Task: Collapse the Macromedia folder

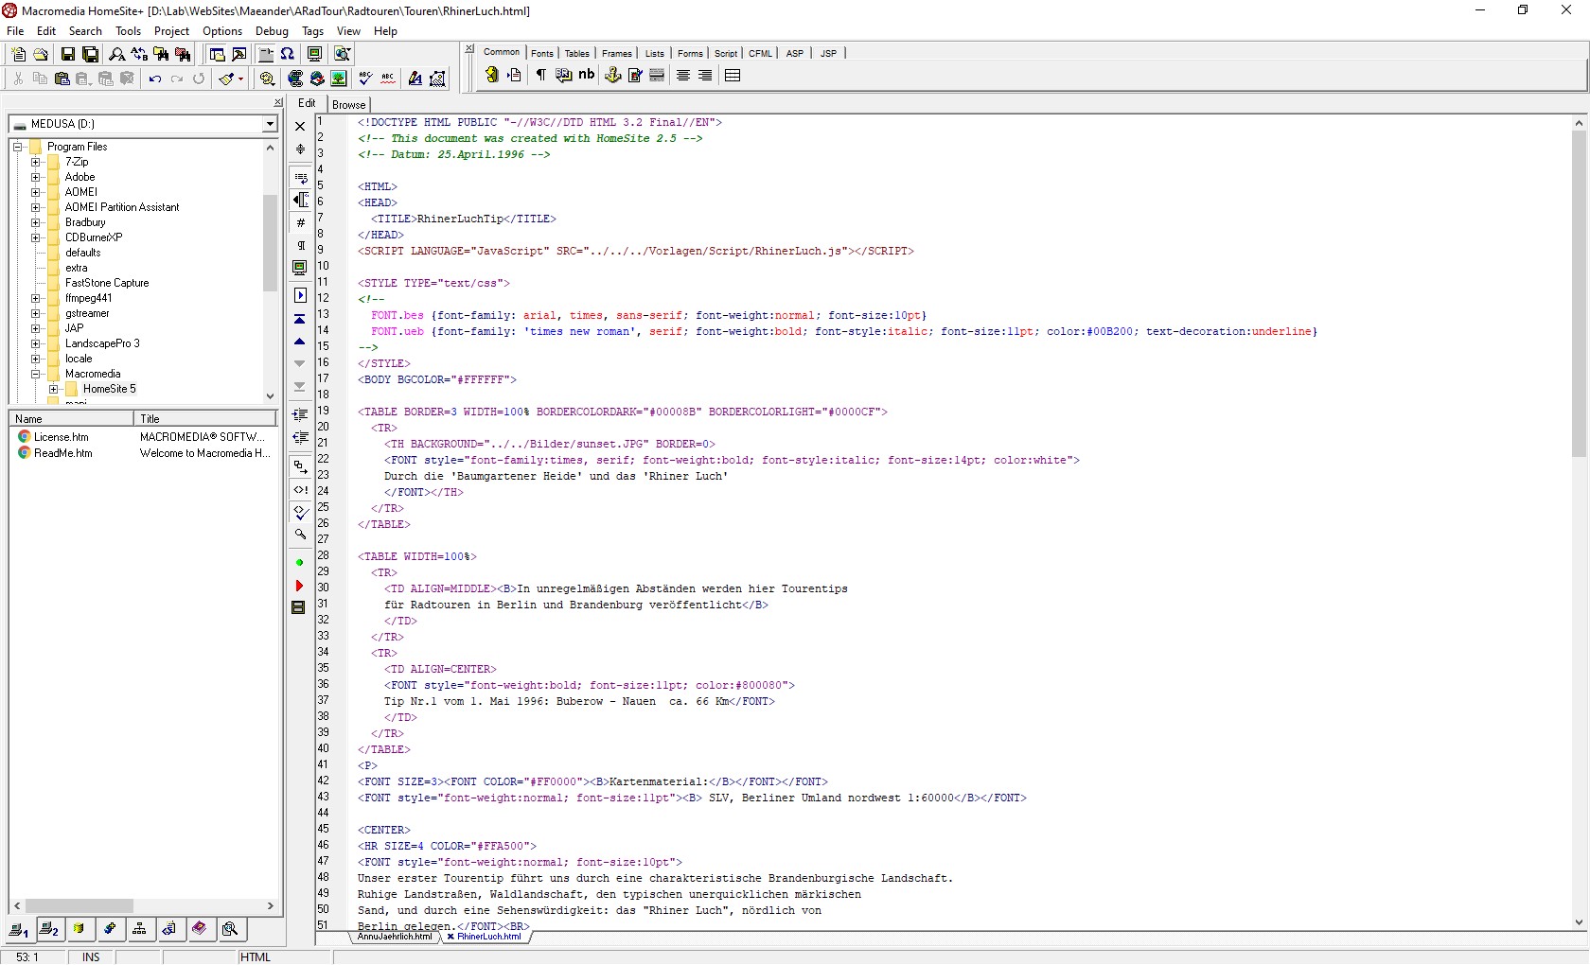Action: pyautogui.click(x=36, y=374)
